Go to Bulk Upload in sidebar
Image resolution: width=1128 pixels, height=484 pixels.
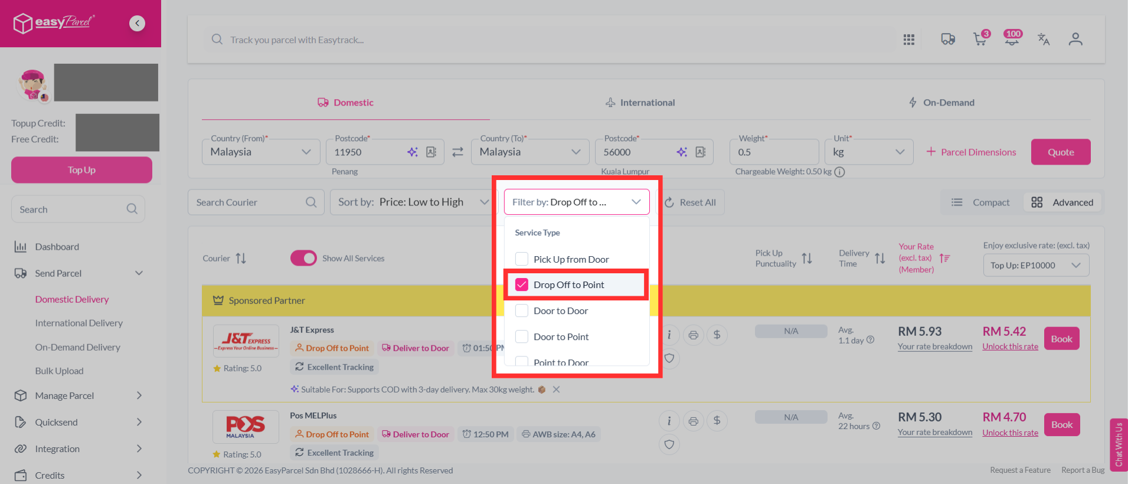pos(60,371)
